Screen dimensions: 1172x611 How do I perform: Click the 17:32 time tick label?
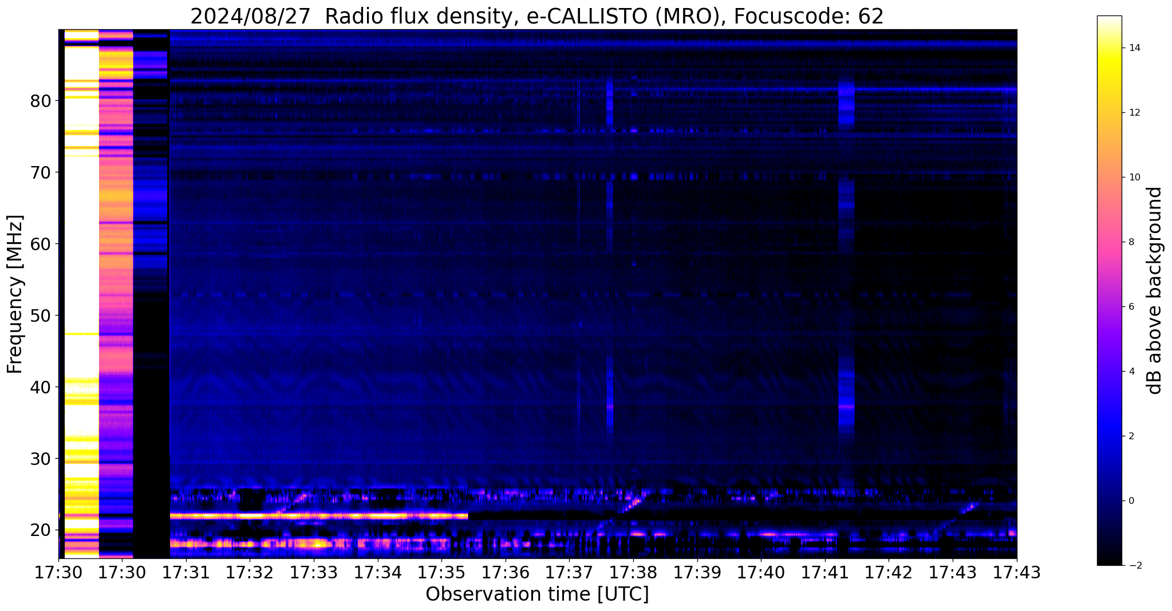pos(250,572)
